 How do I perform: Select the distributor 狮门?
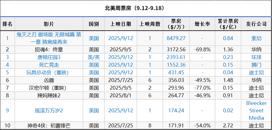coord(256,65)
